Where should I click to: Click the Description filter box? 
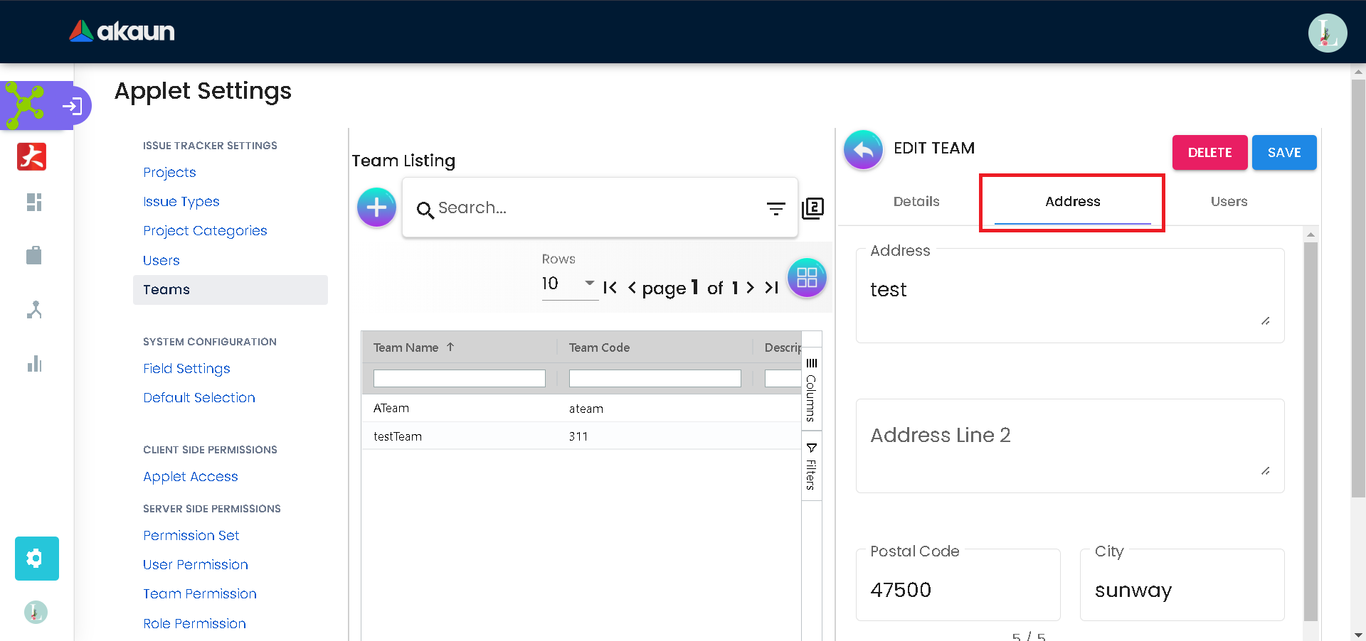pos(783,379)
